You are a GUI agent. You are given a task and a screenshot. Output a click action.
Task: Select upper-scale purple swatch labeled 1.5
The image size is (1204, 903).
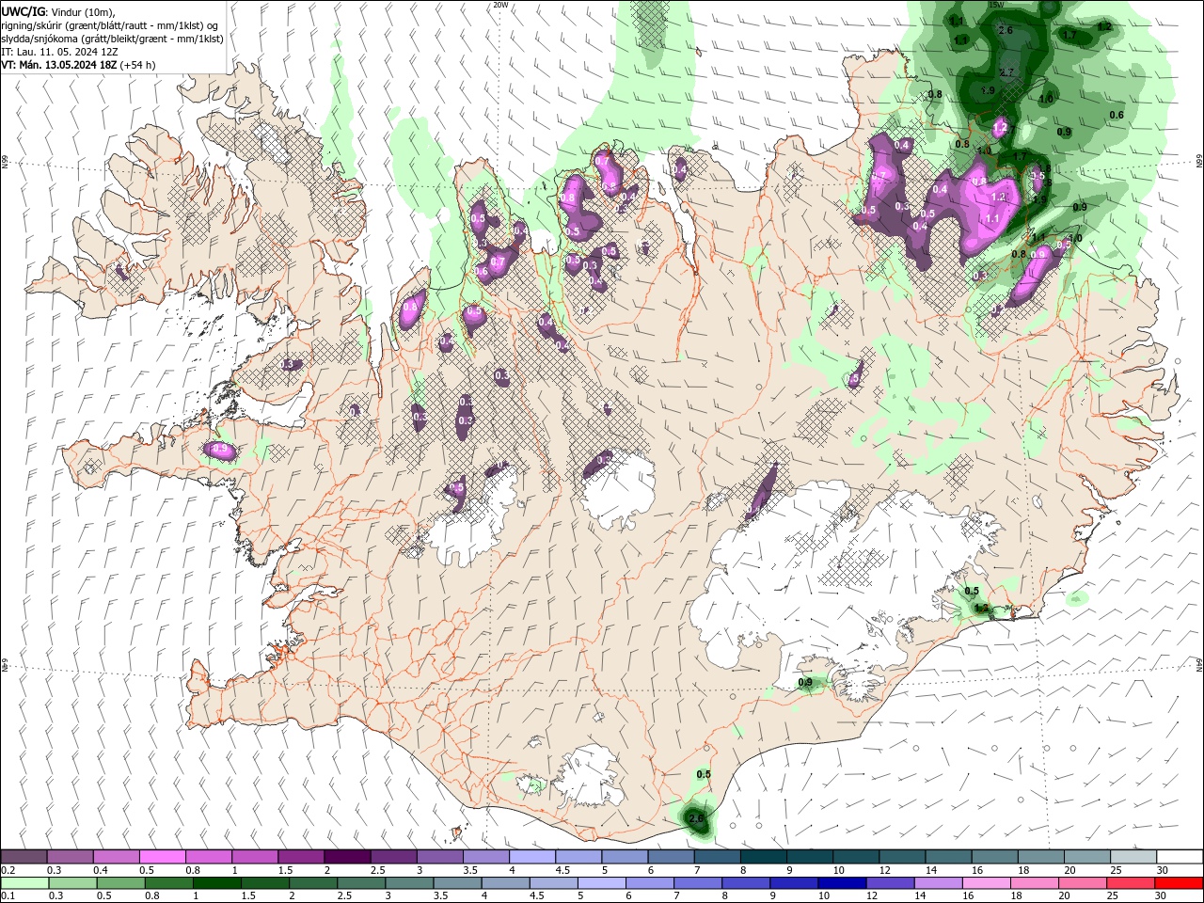pyautogui.click(x=301, y=857)
